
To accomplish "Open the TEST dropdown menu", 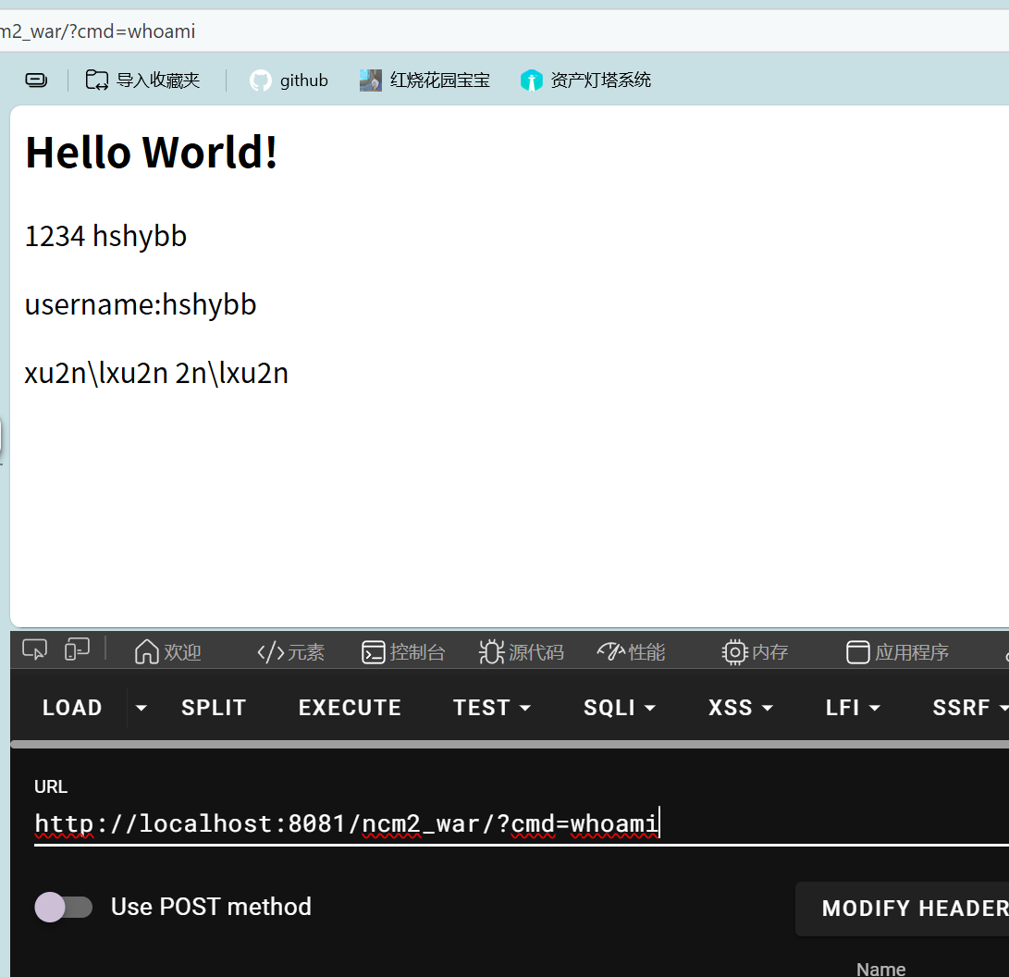I will pos(491,708).
